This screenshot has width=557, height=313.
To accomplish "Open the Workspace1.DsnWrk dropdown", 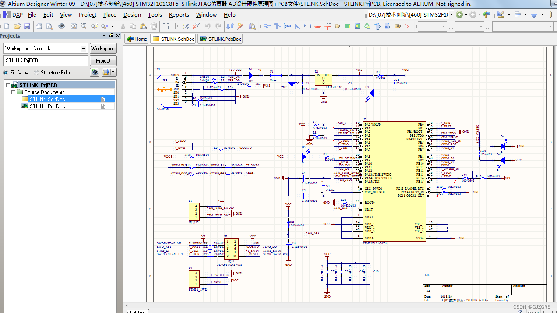I will click(83, 48).
